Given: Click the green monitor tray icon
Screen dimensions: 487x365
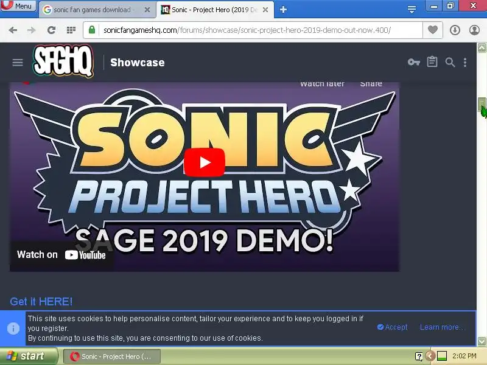Looking at the screenshot, I should pos(442,356).
